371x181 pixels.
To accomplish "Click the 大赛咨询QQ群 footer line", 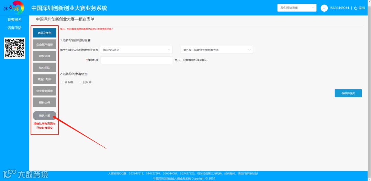I will [183, 173].
